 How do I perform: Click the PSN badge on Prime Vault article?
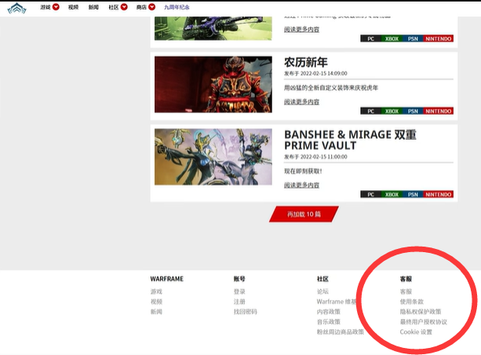(413, 195)
